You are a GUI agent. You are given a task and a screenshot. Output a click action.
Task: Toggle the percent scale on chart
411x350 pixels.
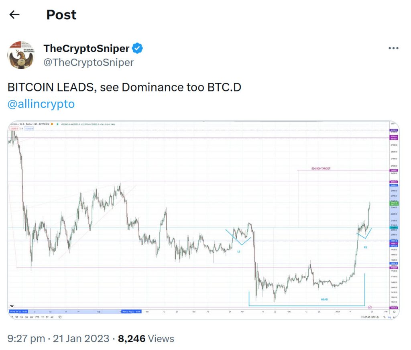pyautogui.click(x=384, y=317)
